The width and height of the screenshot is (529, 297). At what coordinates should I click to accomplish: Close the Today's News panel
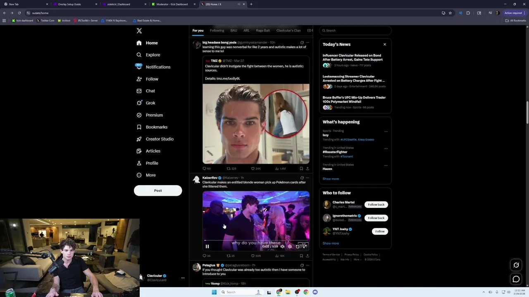(385, 44)
